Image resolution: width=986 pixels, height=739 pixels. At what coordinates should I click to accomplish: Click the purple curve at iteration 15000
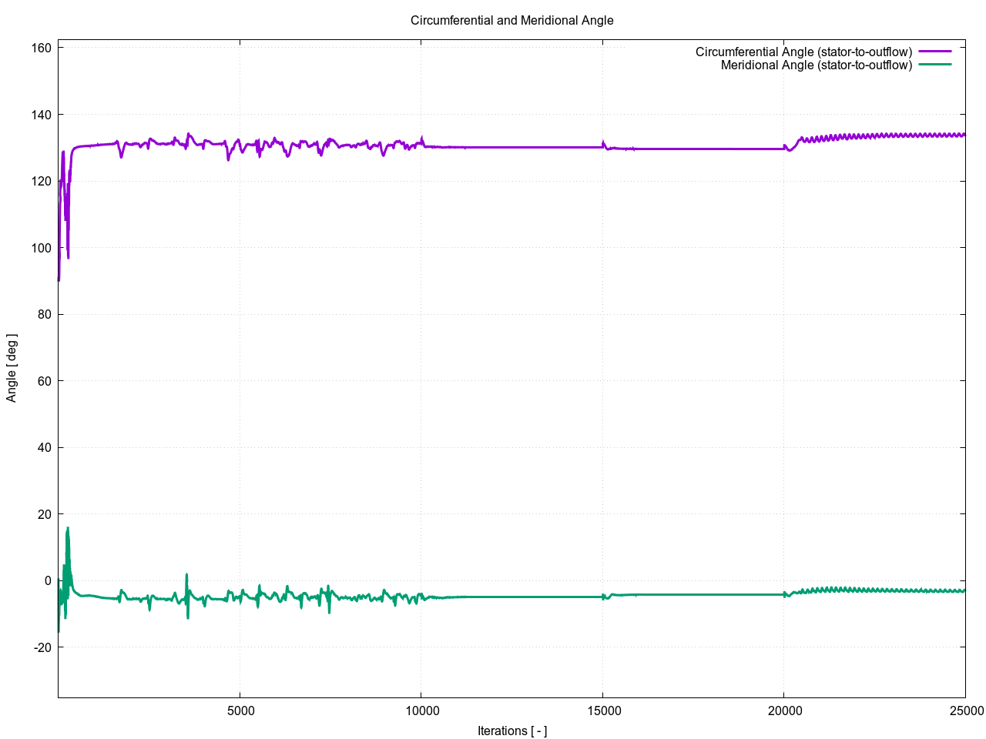pyautogui.click(x=602, y=145)
